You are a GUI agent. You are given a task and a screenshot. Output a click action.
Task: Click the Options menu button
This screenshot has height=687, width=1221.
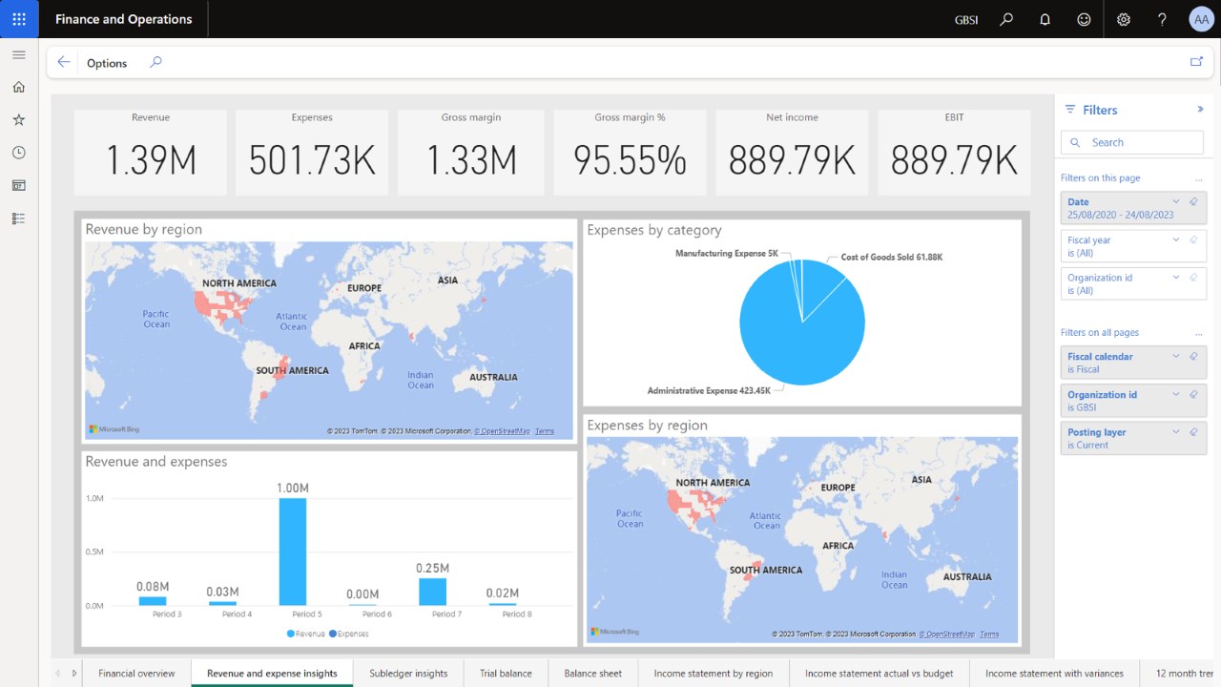pyautogui.click(x=107, y=63)
